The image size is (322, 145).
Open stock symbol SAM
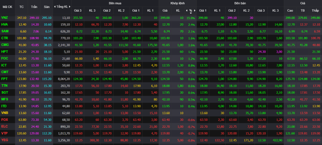pos(4,31)
